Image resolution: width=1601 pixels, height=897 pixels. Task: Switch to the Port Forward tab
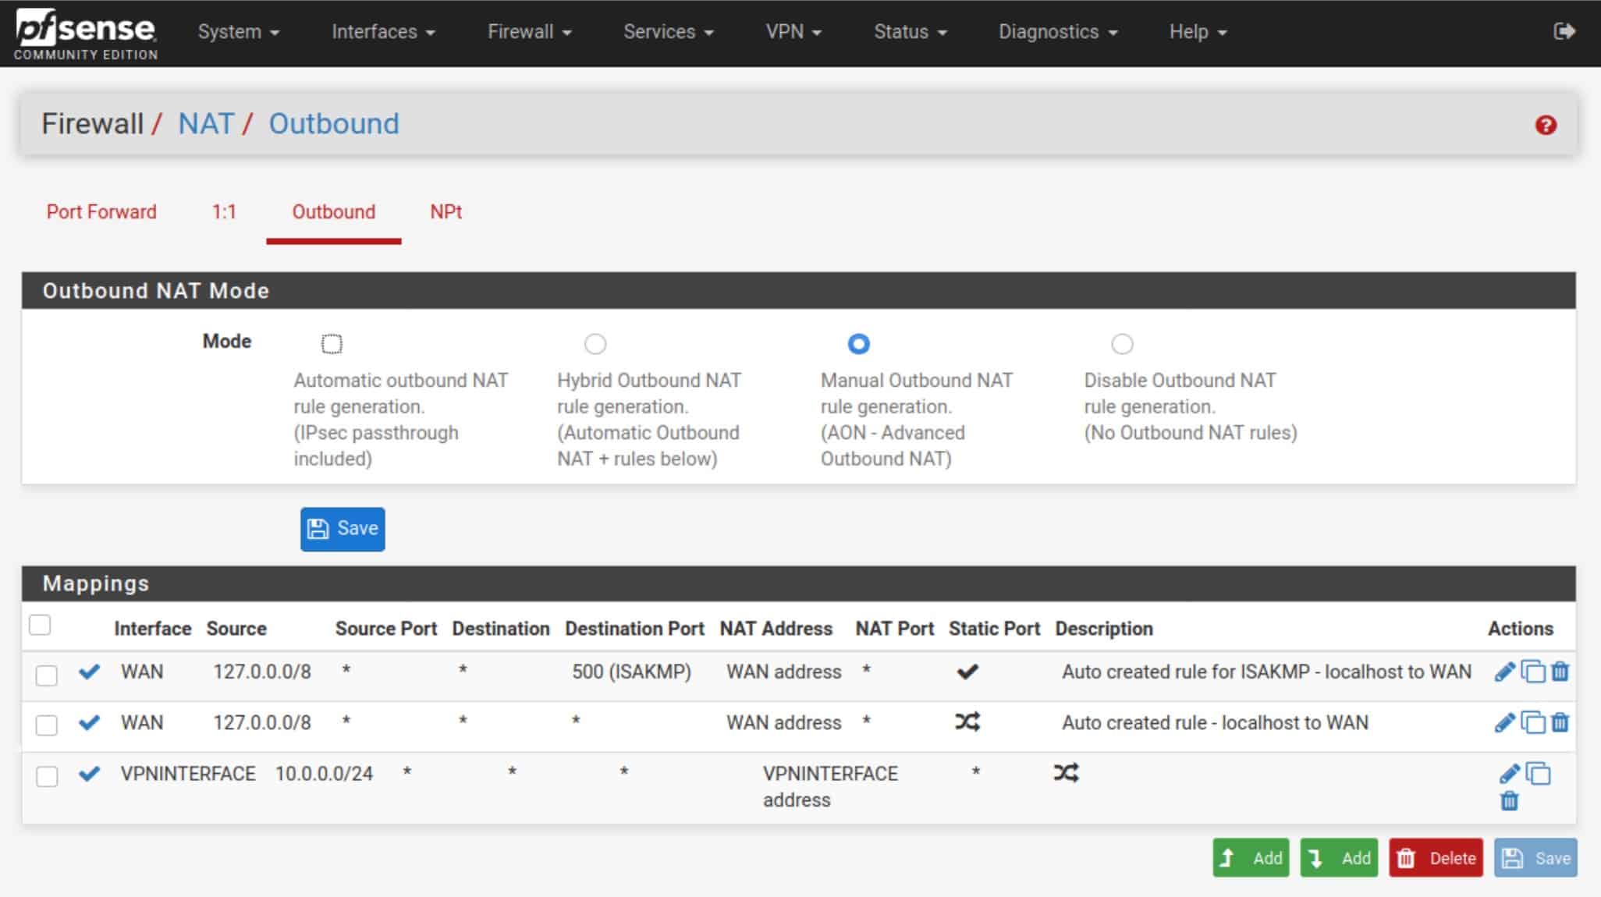pos(101,212)
